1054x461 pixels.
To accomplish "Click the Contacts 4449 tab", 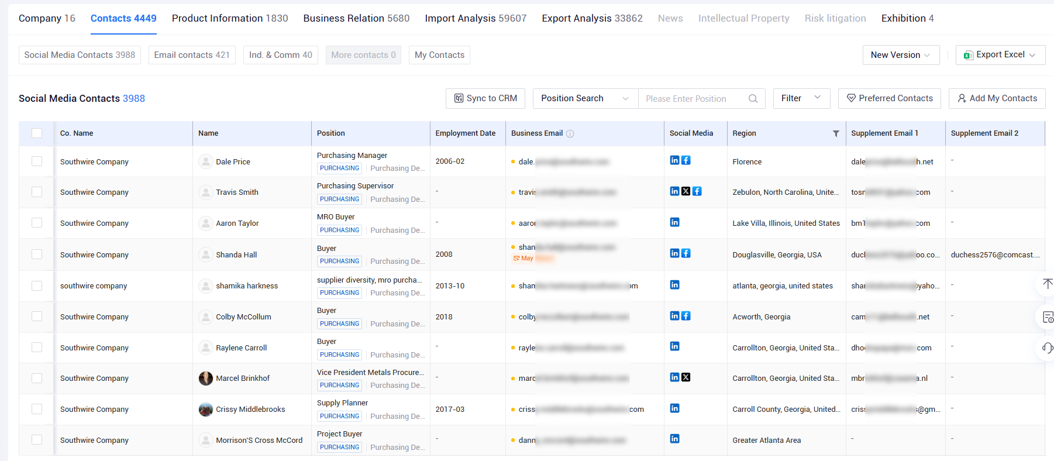I will pos(123,18).
